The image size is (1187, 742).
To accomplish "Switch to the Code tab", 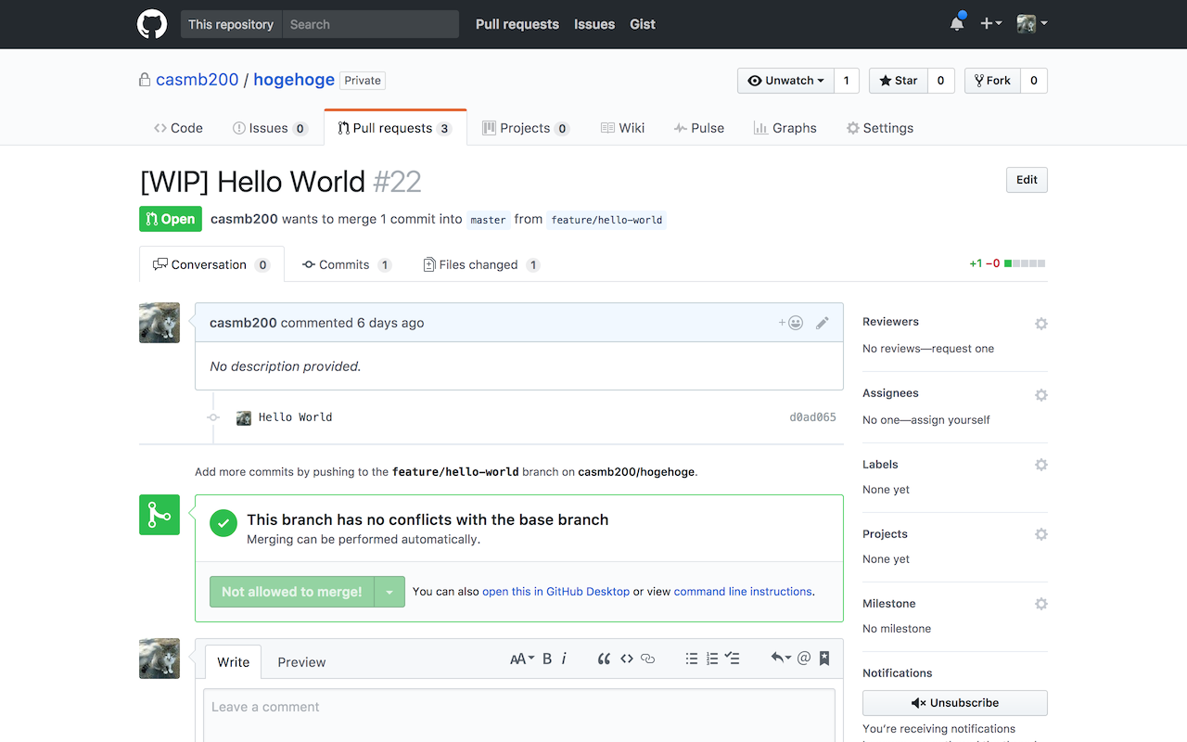I will 178,128.
